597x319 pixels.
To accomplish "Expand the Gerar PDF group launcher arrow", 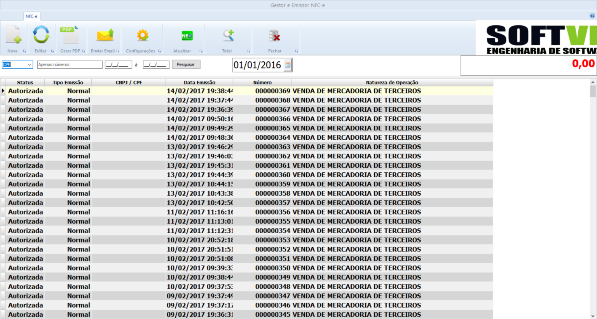I will [x=84, y=51].
